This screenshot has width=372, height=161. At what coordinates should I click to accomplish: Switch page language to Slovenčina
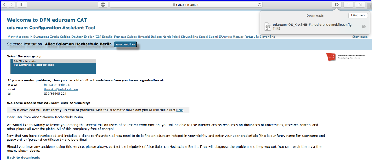tap(267, 37)
